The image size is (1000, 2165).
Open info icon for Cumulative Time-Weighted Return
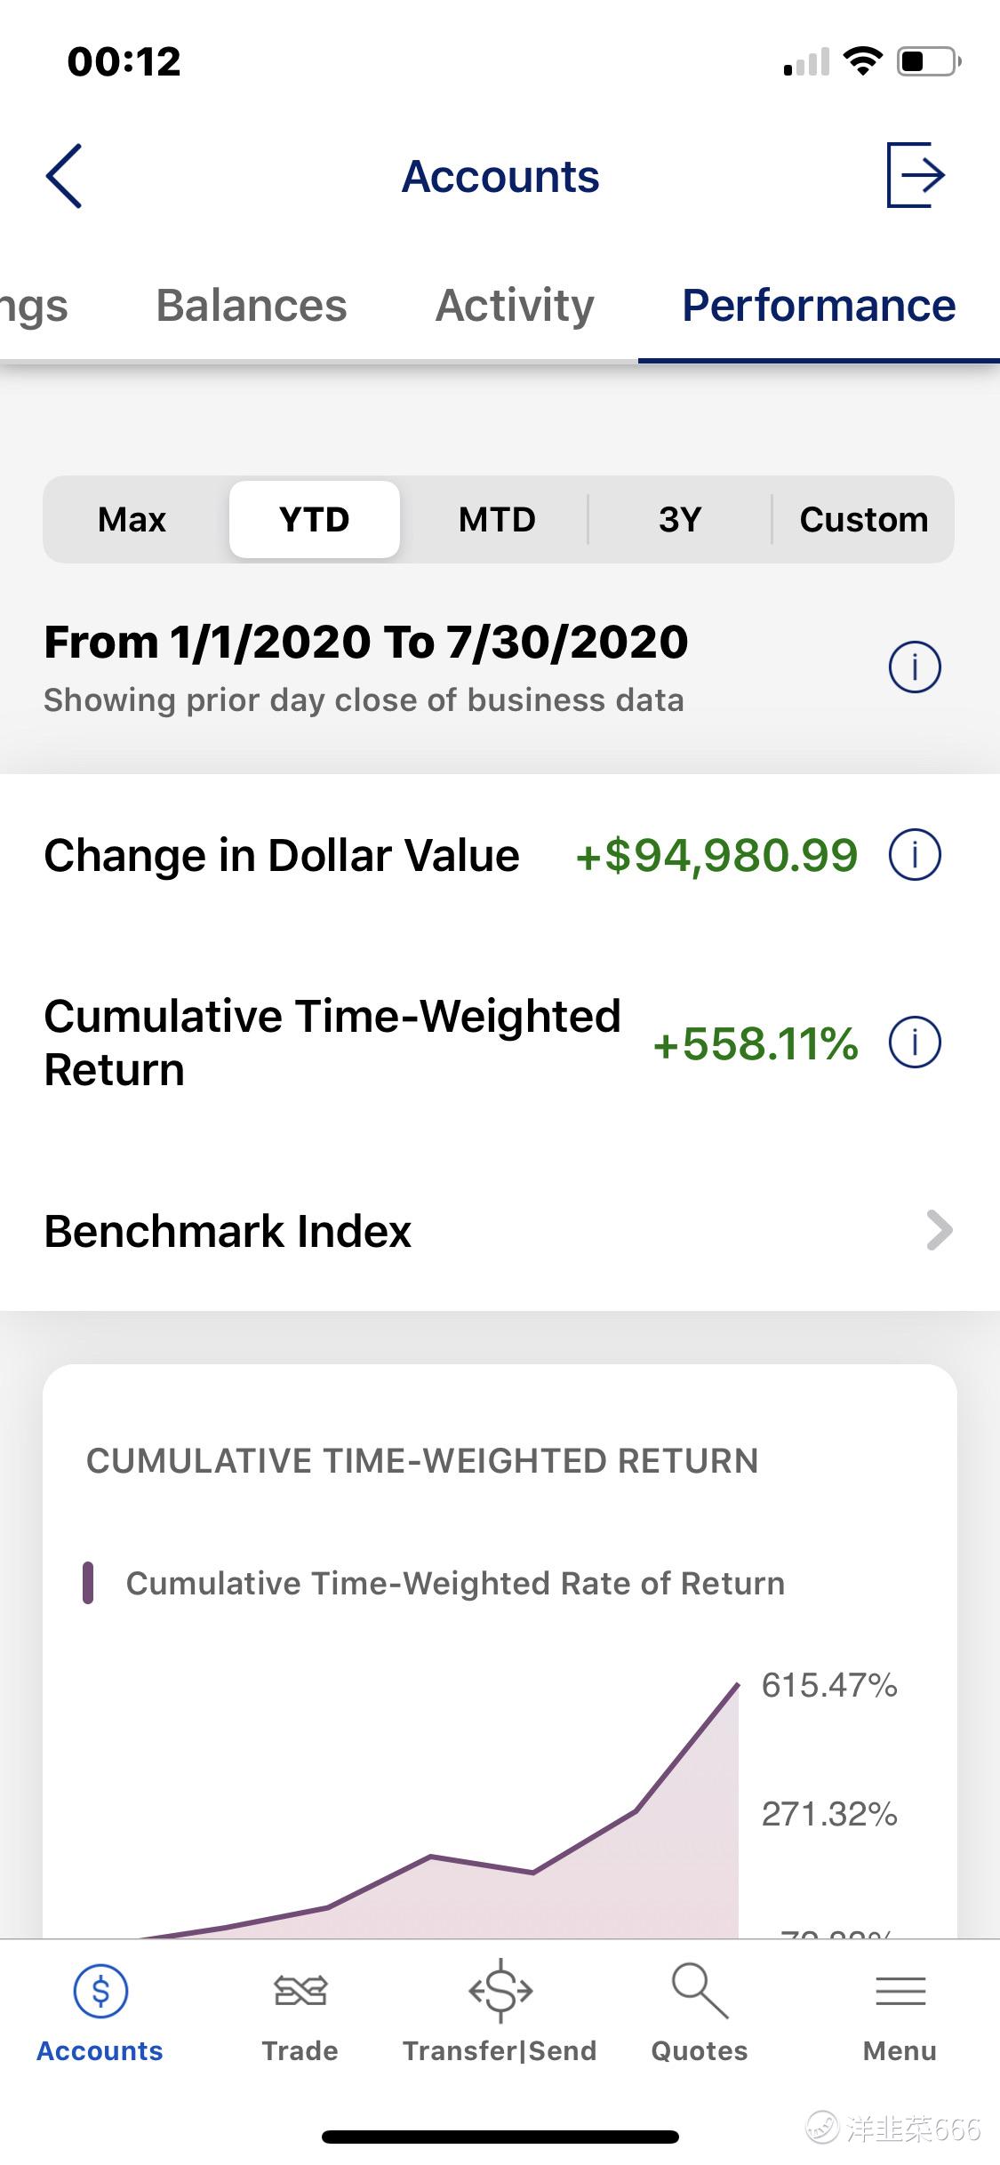pyautogui.click(x=914, y=1043)
